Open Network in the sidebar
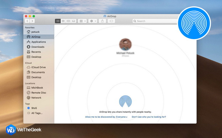The height and width of the screenshot is (138, 222). click(39, 98)
